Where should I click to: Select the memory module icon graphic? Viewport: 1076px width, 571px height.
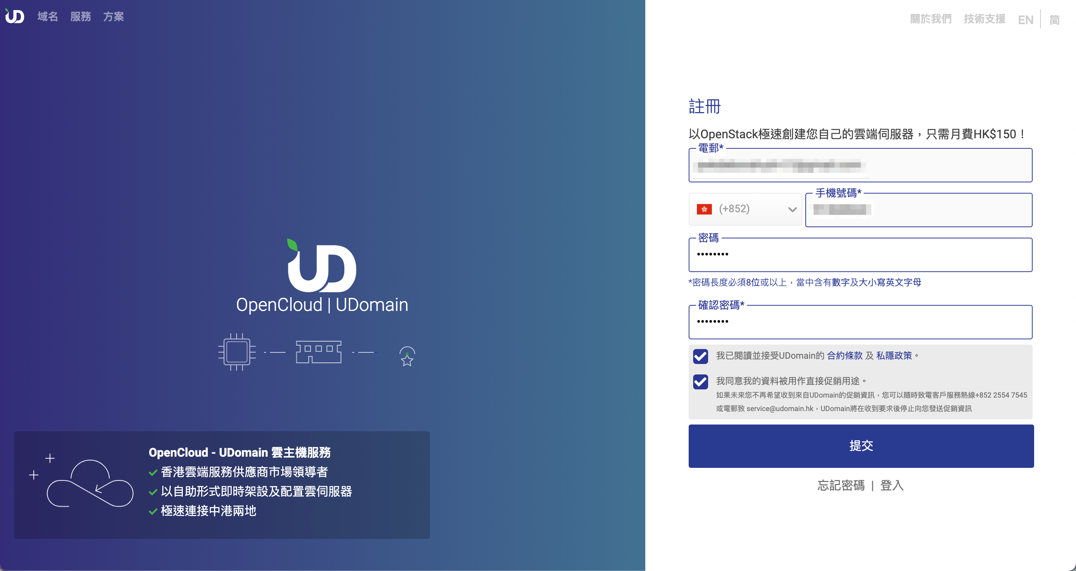tap(319, 352)
